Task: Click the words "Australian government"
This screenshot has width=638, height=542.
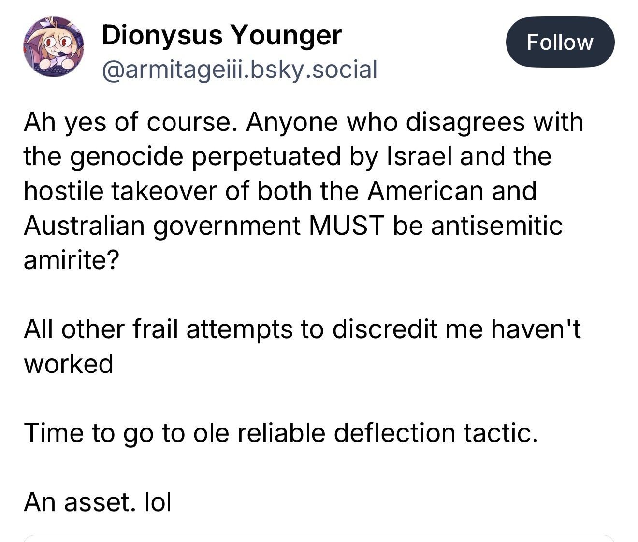Action: [x=162, y=226]
